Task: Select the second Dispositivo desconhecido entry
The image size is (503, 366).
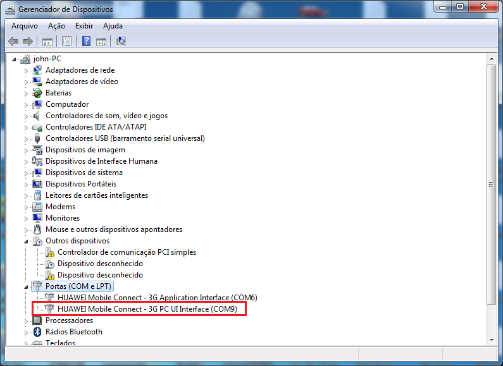Action: click(100, 275)
